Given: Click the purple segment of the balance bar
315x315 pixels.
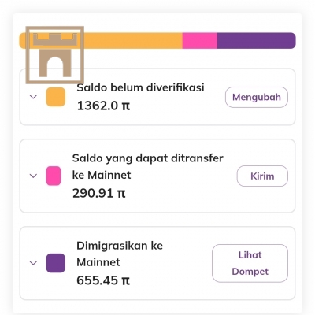Looking at the screenshot, I should (257, 41).
